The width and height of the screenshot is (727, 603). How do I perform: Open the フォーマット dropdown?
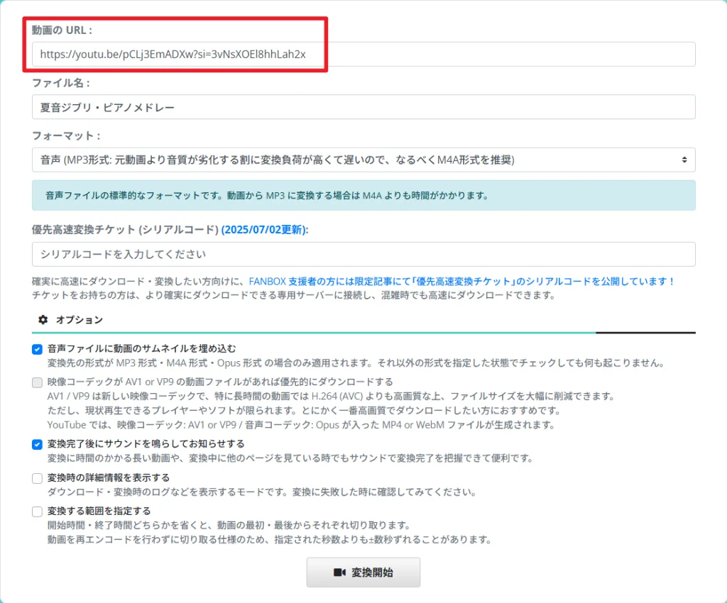point(363,160)
